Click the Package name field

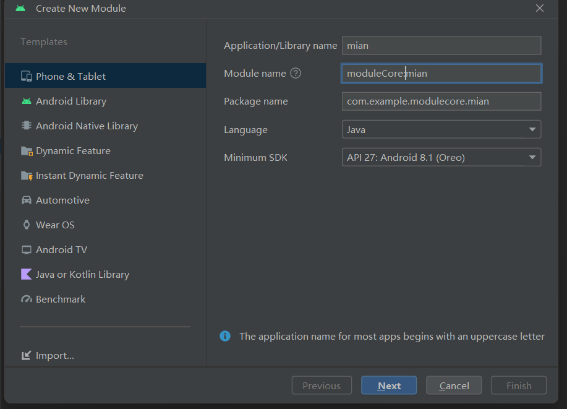pos(441,101)
